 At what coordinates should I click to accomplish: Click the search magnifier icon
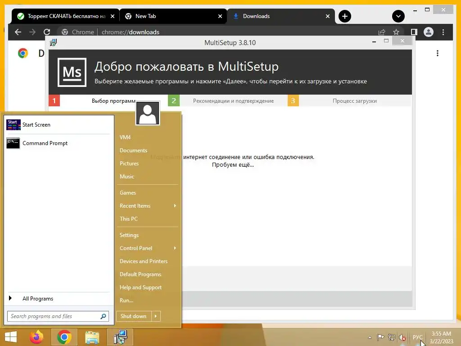click(x=103, y=316)
